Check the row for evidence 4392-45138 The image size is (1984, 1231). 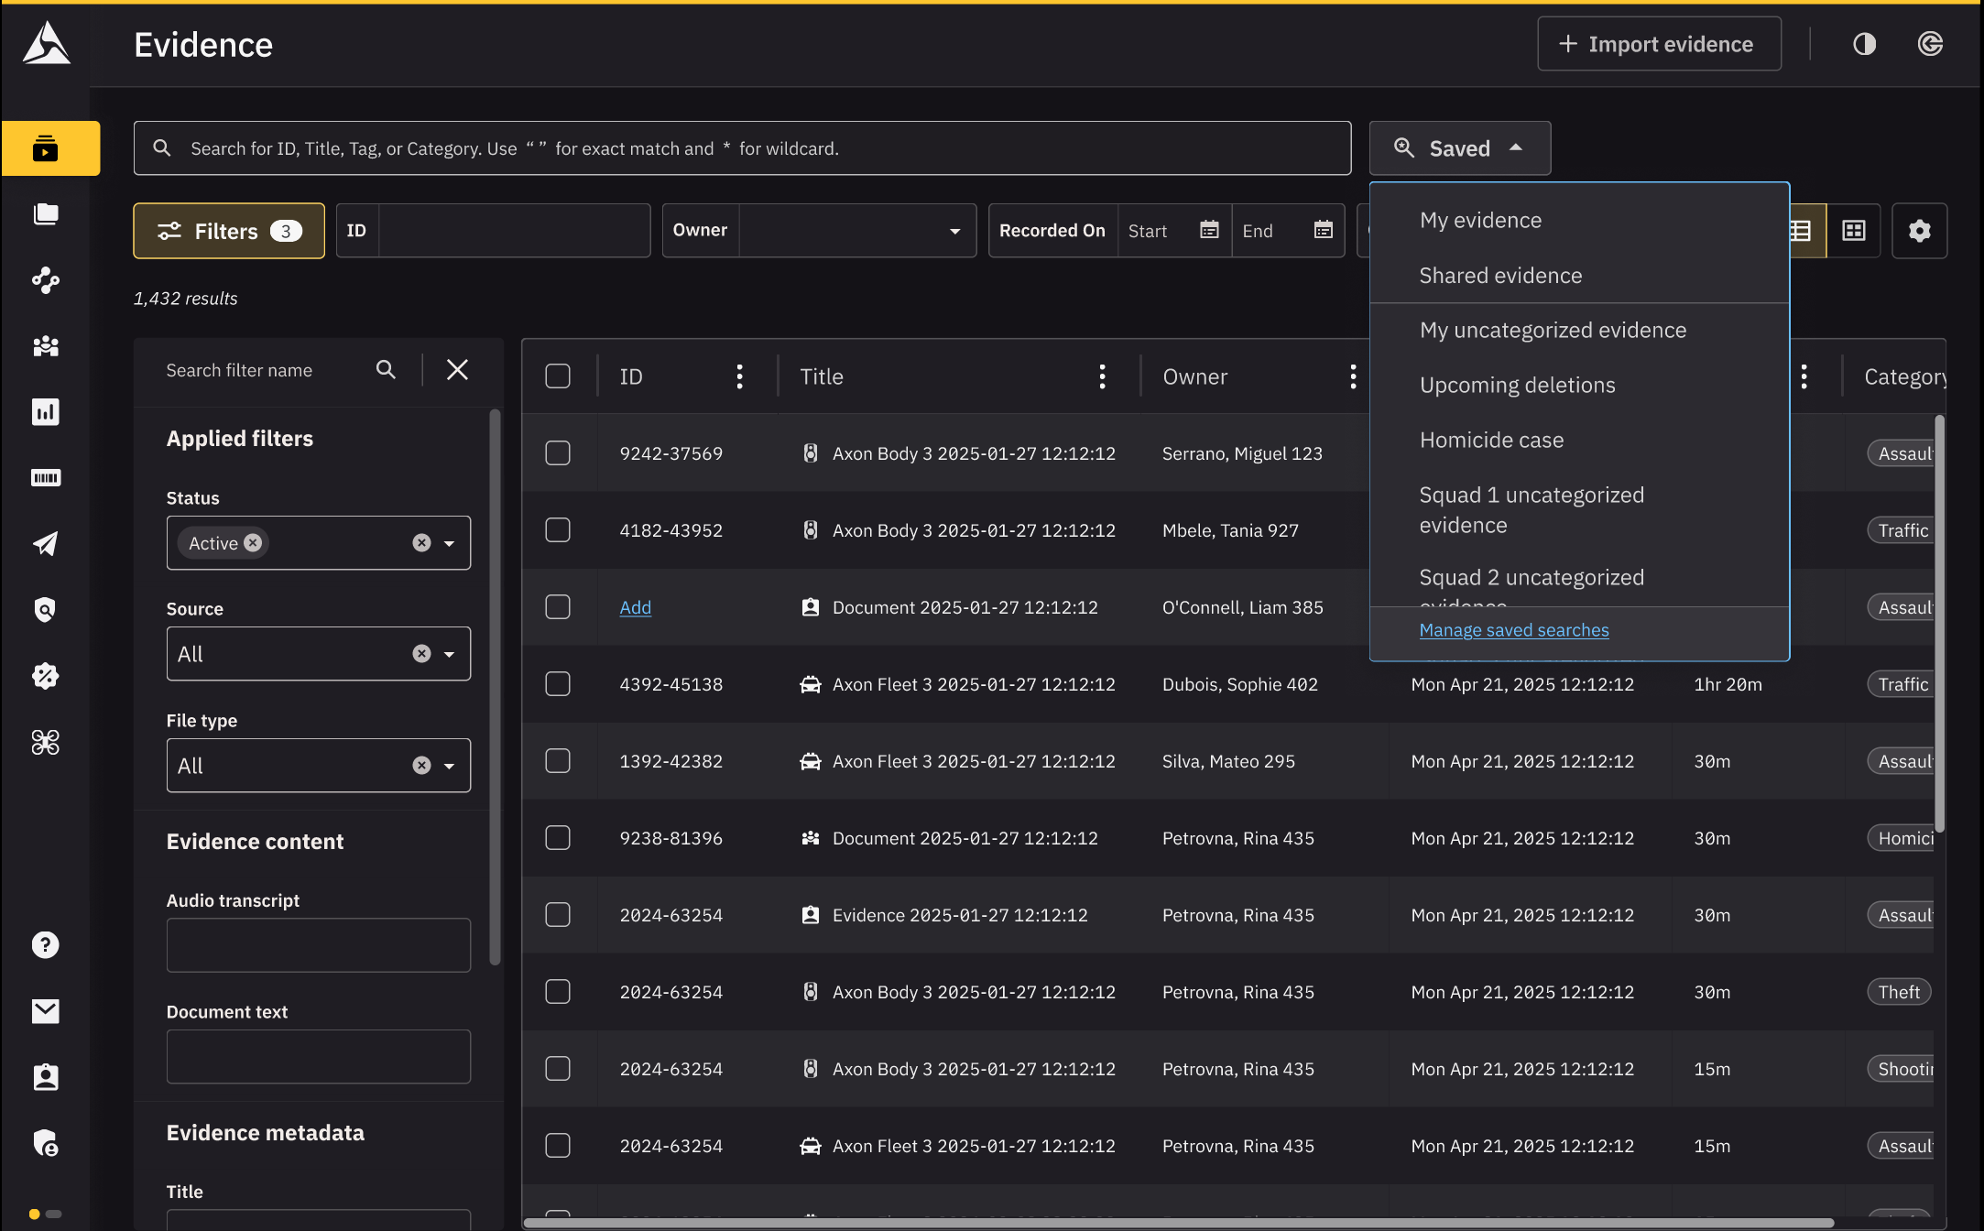(558, 683)
